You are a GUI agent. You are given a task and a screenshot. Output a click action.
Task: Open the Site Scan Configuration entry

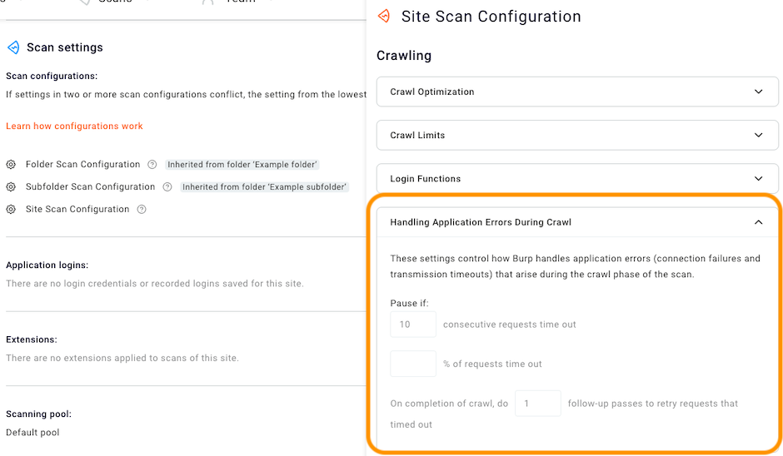(x=77, y=210)
